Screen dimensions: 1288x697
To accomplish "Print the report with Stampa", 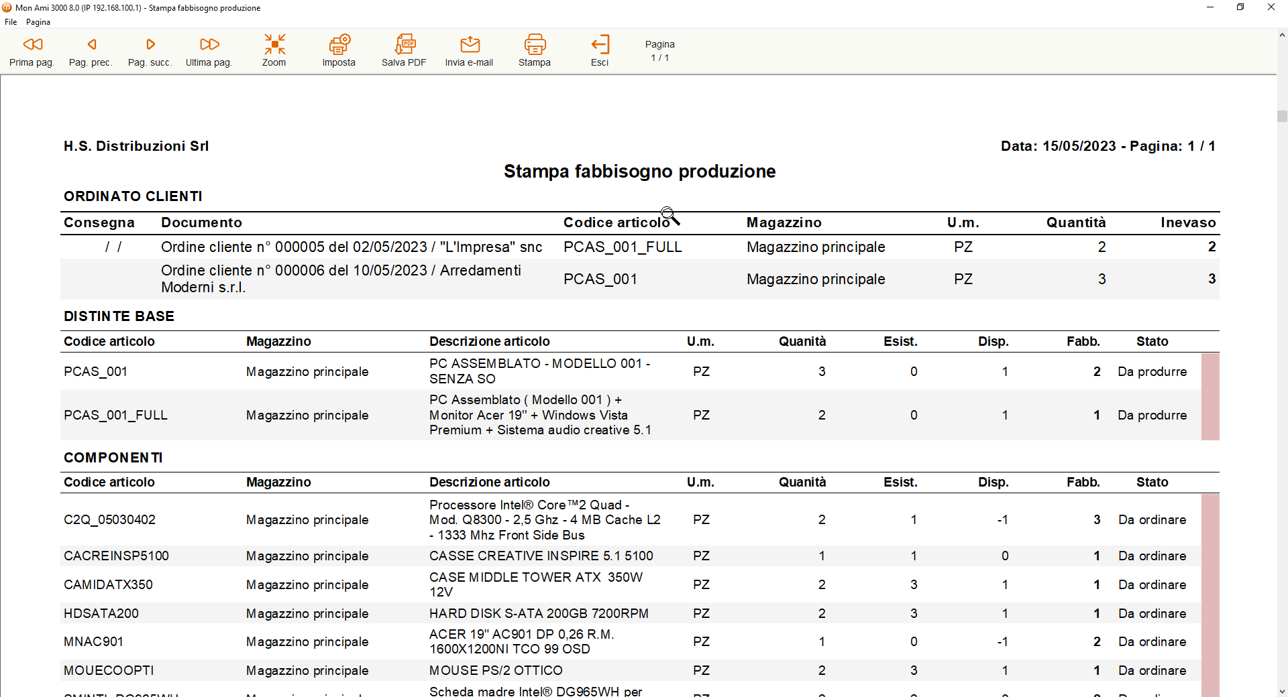I will tap(535, 51).
